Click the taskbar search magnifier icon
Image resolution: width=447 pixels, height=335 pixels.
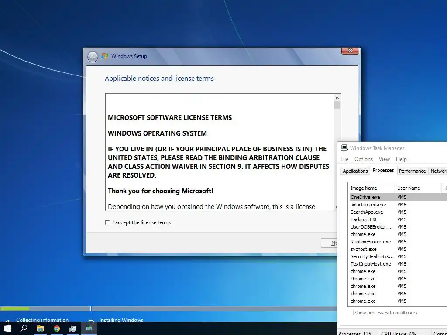coord(24,328)
